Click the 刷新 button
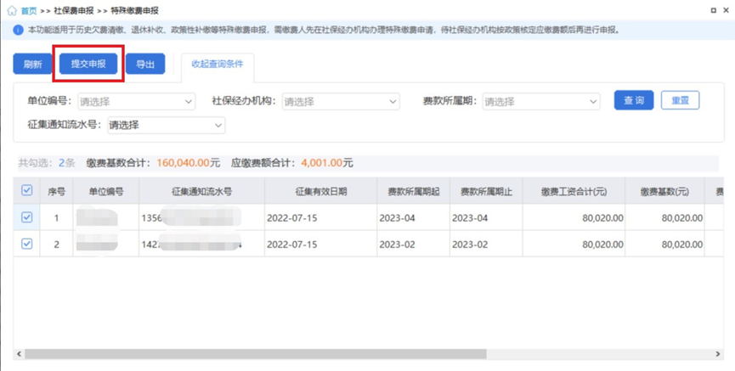The image size is (735, 371). (32, 65)
